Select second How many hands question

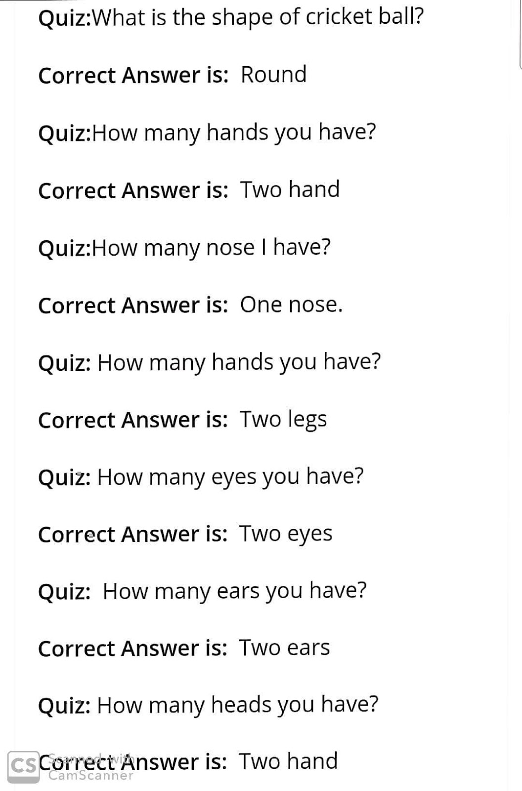click(210, 362)
